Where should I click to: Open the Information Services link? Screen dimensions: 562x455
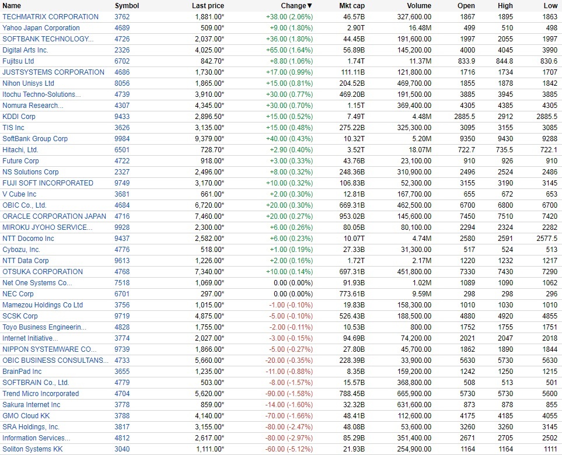[37, 439]
